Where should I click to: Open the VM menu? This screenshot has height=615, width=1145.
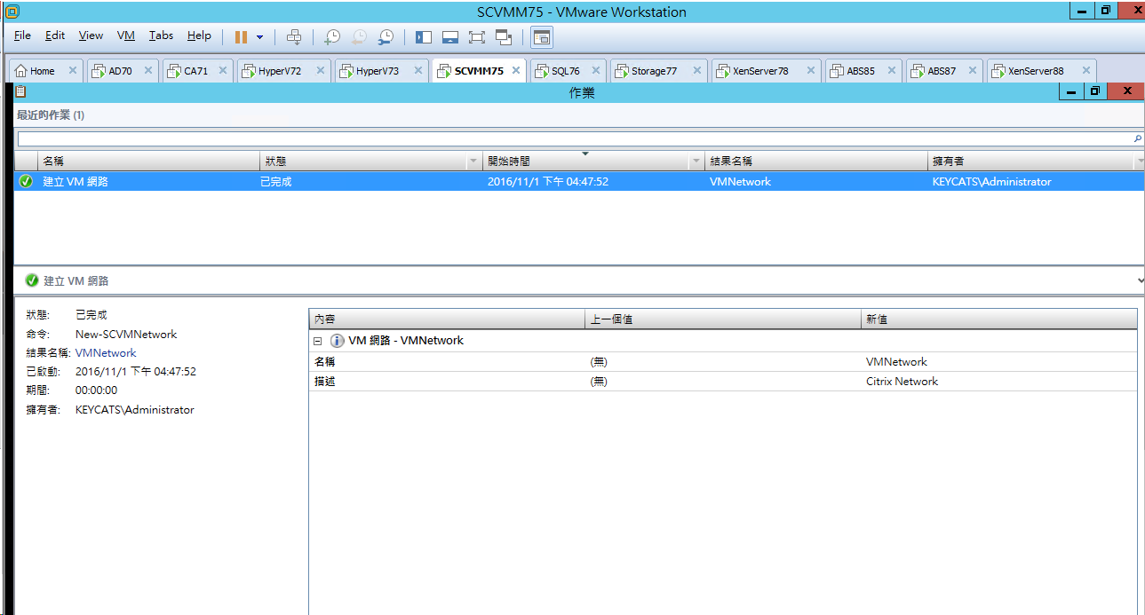click(x=126, y=35)
